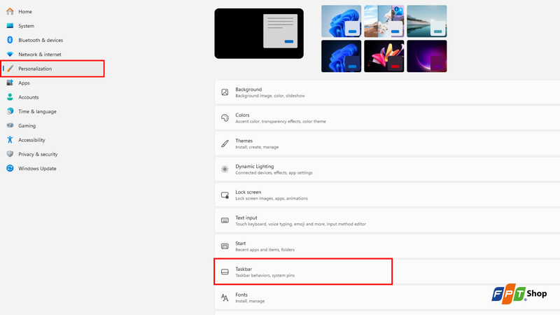Click the Bluetooth icon in sidebar

tap(10, 40)
